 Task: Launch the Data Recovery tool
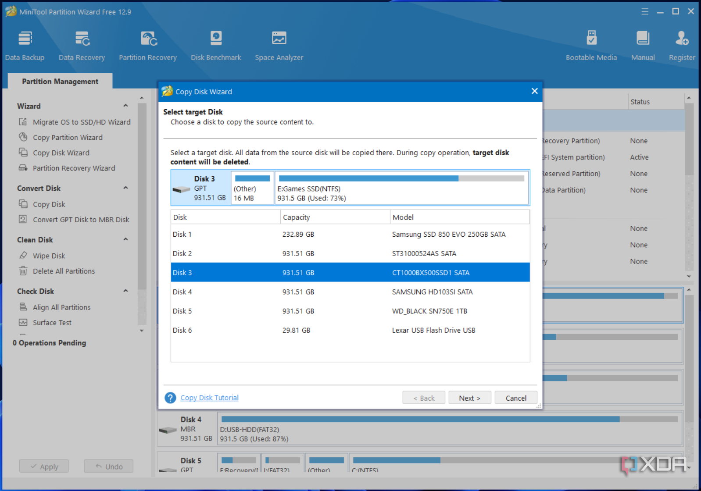[x=82, y=46]
